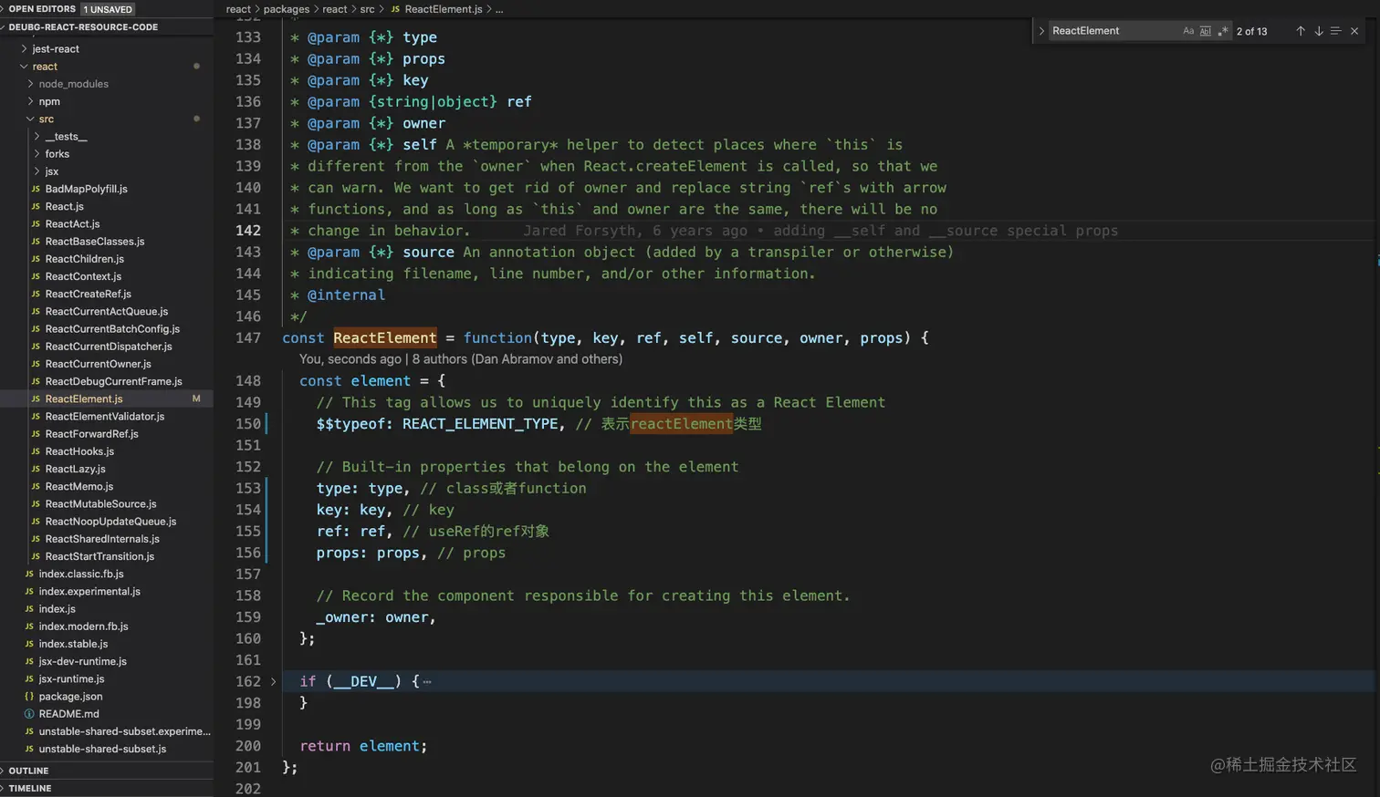1380x797 pixels.
Task: Open package.json in the explorer
Action: 70,697
